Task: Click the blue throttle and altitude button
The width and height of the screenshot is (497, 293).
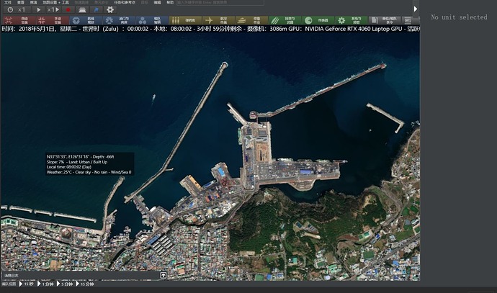Action: tap(119, 21)
